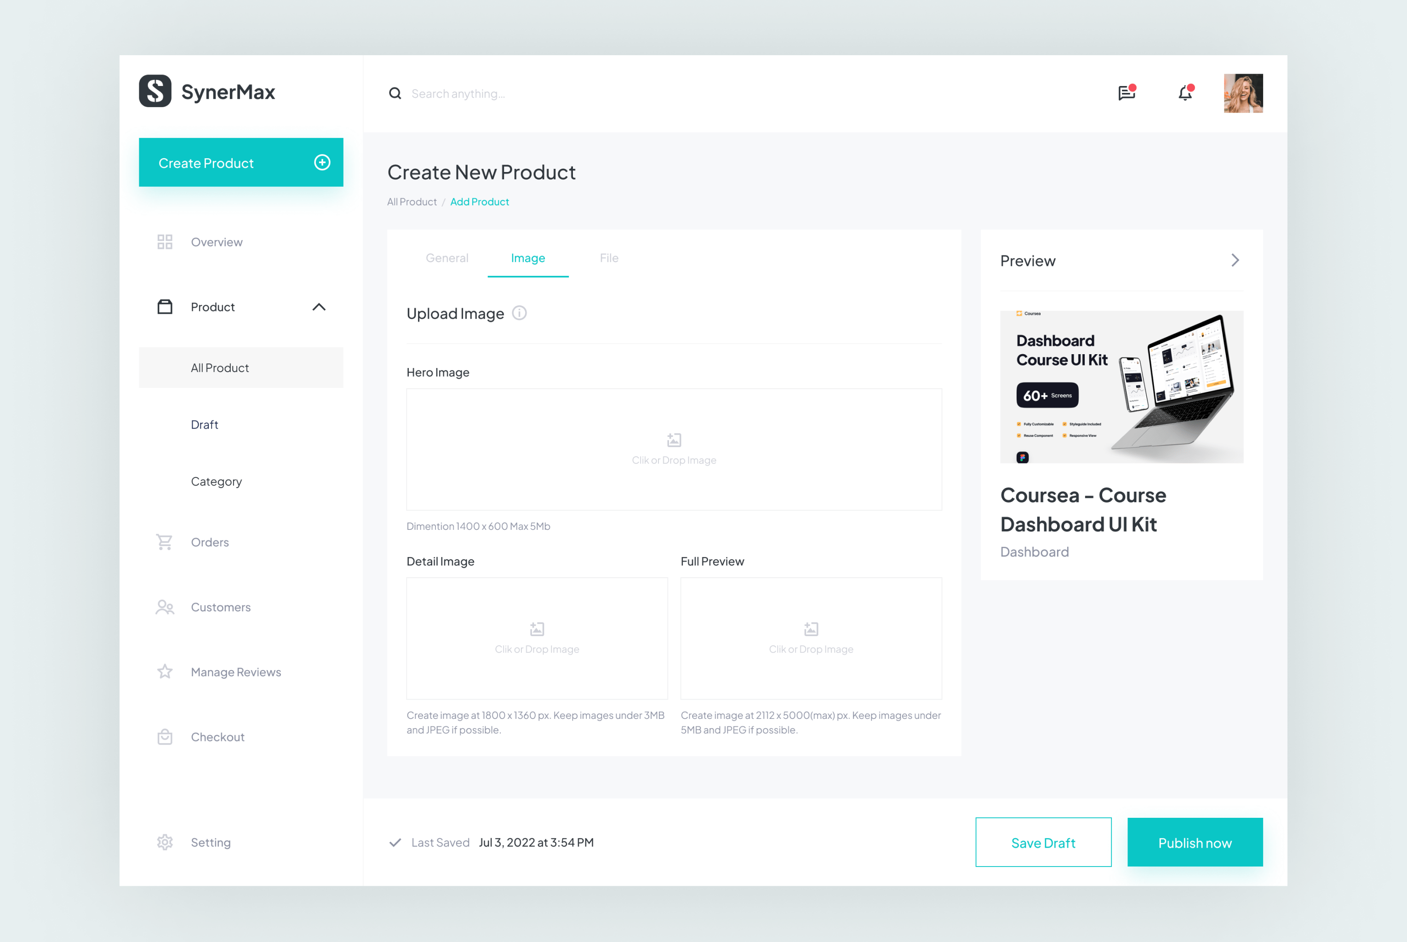Click the Preview panel expand arrow

pos(1235,260)
